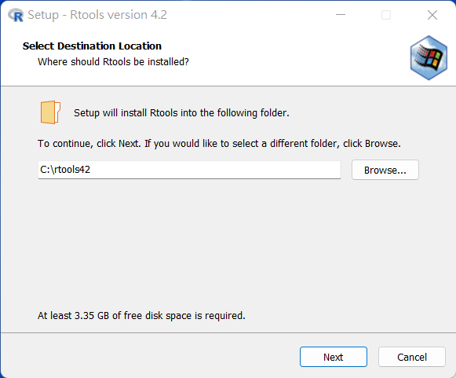Click the 'To continue, click Next' instruction
456x378 pixels.
tap(219, 144)
